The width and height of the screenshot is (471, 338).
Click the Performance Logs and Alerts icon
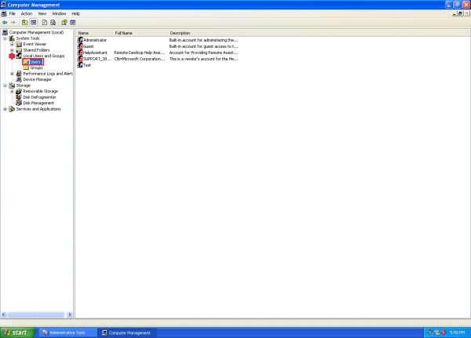[19, 74]
